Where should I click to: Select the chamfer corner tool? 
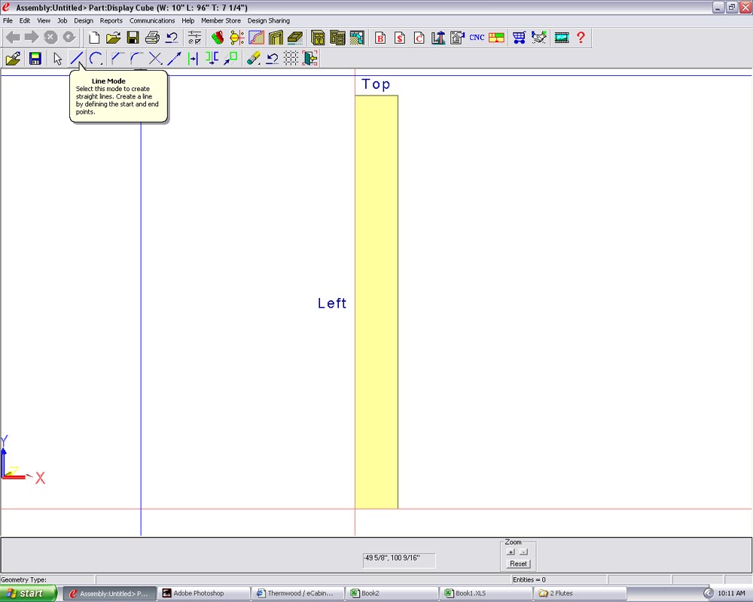[117, 59]
